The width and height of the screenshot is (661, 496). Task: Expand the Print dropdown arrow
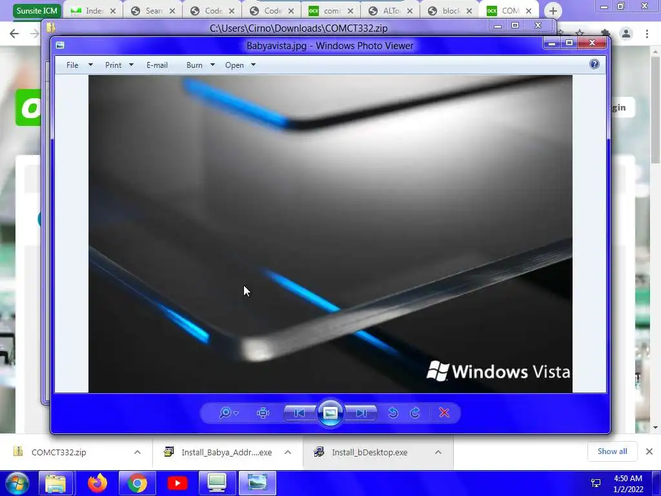tap(131, 65)
